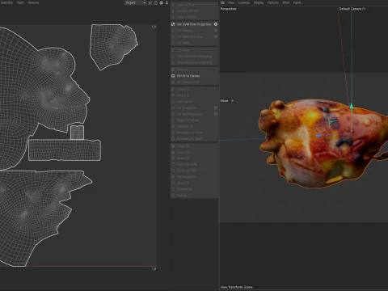Open the viewport Options menu
Screen dimensions: 388x291
[273, 2]
